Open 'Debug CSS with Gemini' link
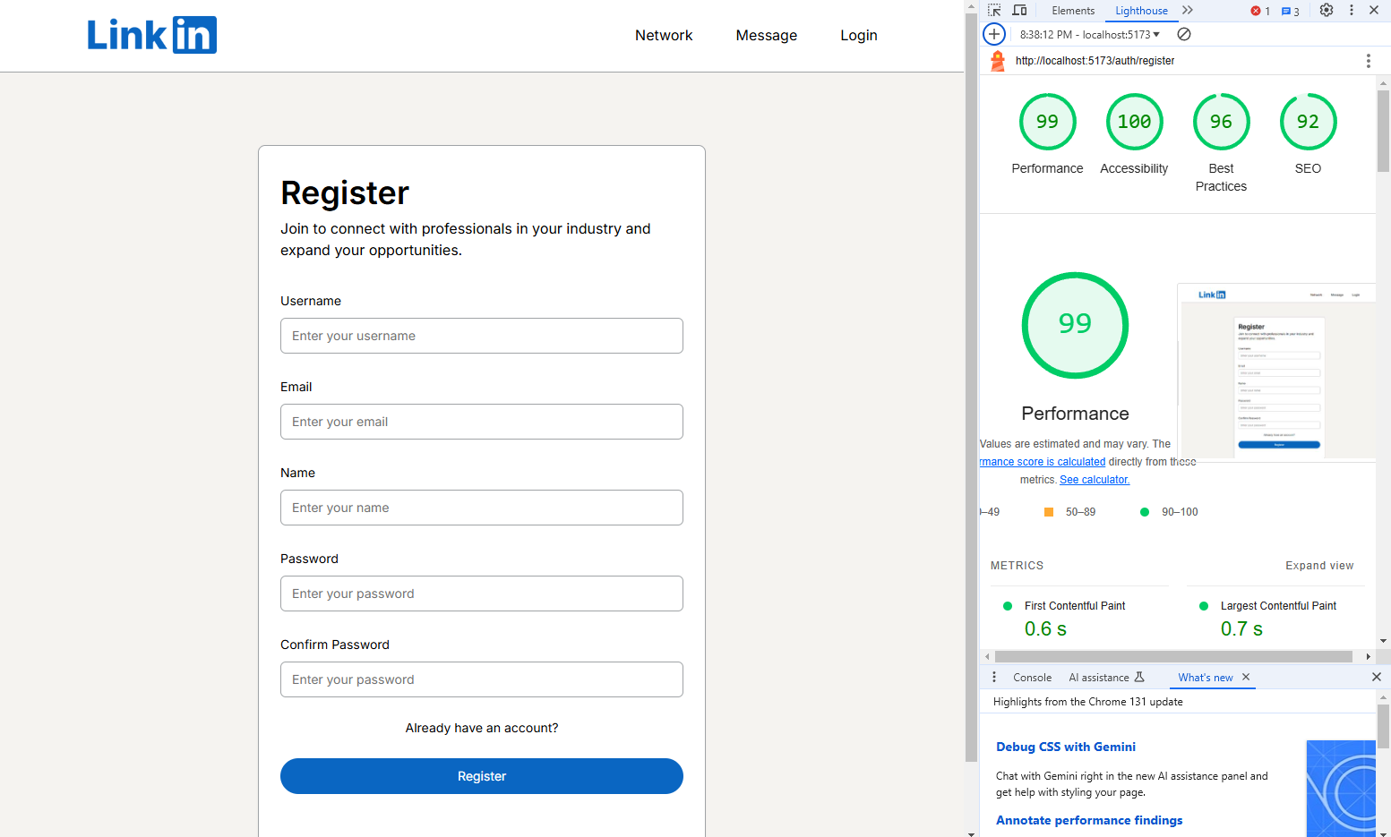This screenshot has width=1391, height=837. point(1066,747)
